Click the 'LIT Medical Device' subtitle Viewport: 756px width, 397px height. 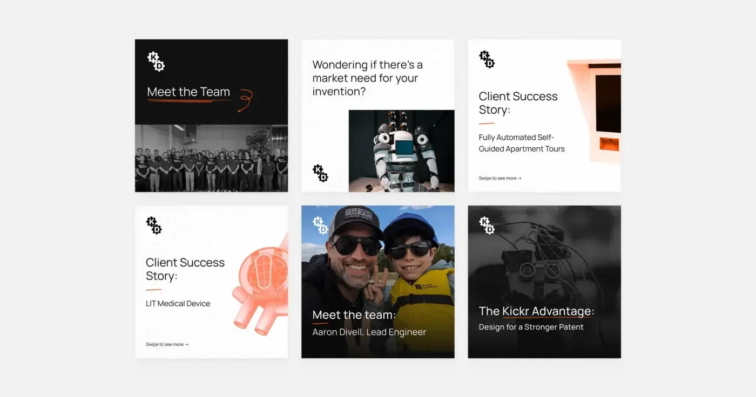coord(178,304)
